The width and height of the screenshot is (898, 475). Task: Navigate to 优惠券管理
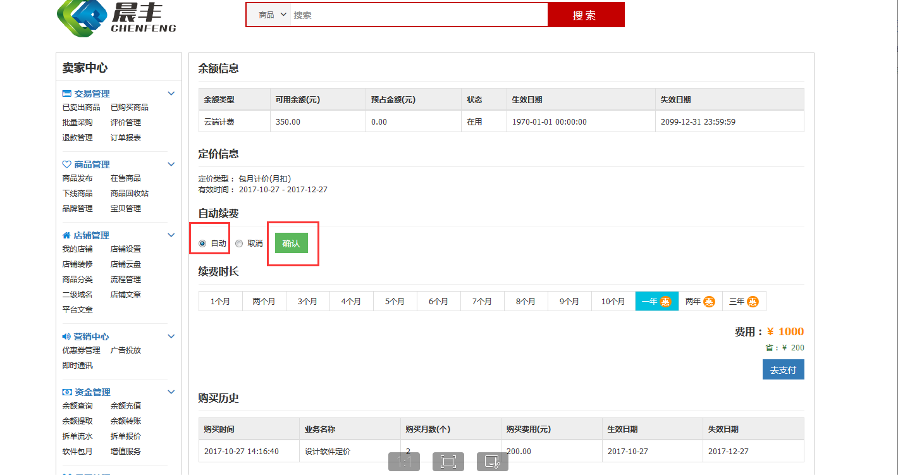[x=82, y=350]
